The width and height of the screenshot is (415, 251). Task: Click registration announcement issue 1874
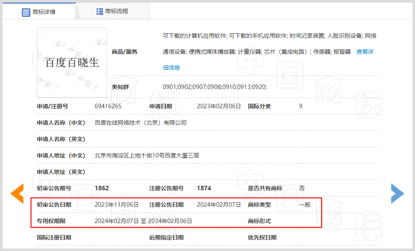coord(204,188)
